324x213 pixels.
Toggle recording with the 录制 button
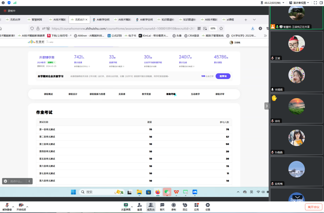click(174, 206)
